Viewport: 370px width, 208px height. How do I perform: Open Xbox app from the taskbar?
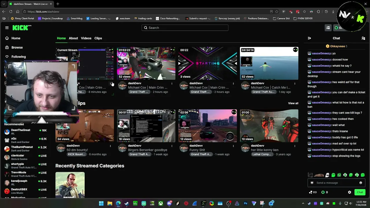[160, 203]
